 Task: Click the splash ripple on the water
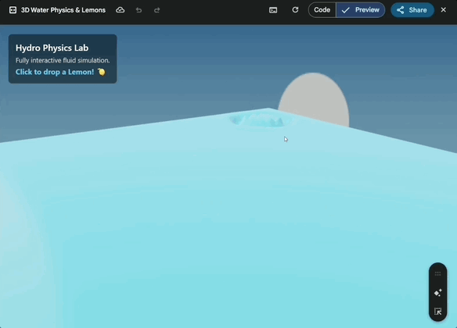coord(261,121)
